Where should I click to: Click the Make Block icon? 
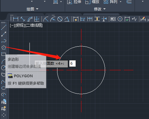[x=4, y=109]
